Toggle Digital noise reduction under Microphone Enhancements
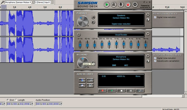Viewport: 187px width, 110px height. (x=155, y=58)
